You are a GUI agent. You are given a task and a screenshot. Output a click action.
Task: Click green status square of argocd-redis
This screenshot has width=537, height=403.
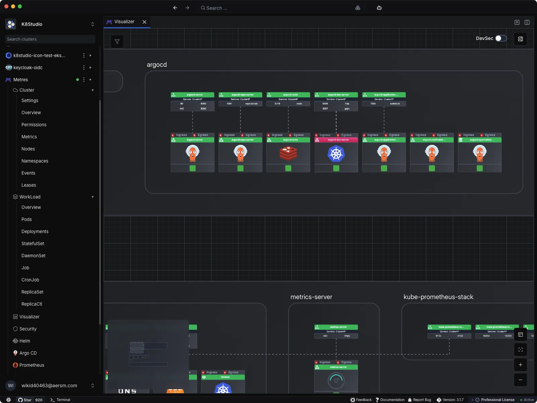click(288, 168)
